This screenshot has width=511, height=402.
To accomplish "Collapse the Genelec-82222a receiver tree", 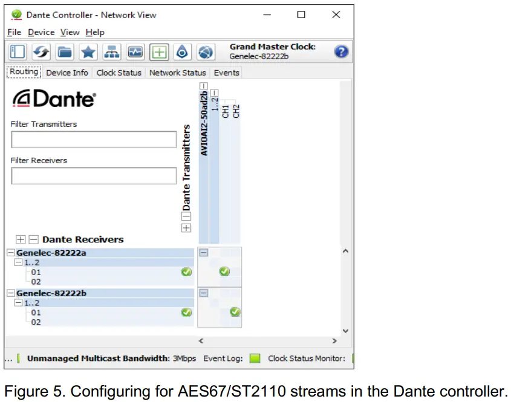I will click(x=11, y=253).
